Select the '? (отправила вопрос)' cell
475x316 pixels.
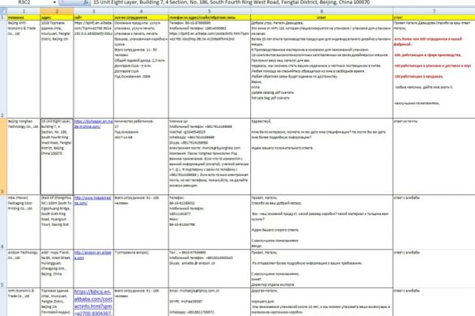(141, 269)
